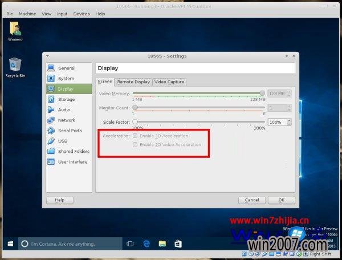Click the shared folders status bar icon

271,254
